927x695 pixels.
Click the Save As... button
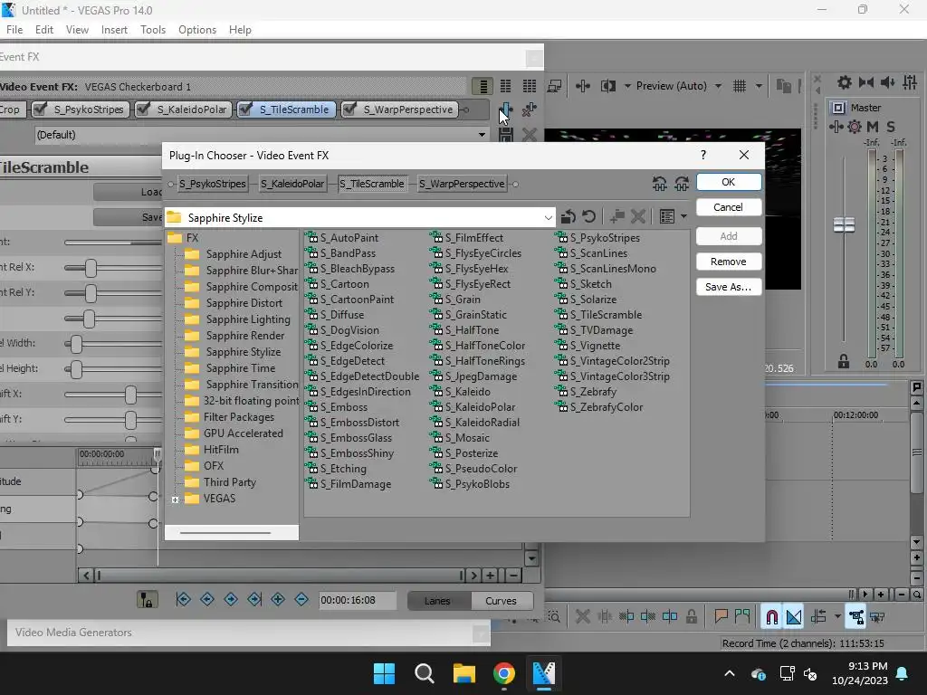pos(729,287)
